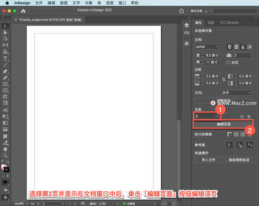Click the Share document icon
259x206 pixels.
pyautogui.click(x=182, y=11)
